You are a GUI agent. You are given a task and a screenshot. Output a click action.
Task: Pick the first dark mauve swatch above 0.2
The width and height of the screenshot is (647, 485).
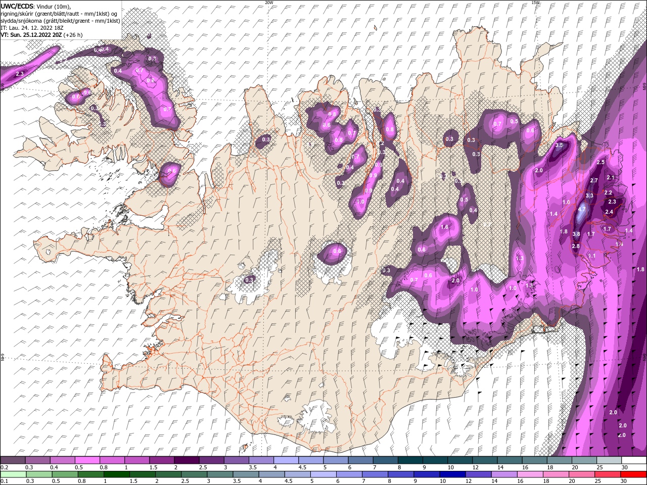(x=13, y=460)
